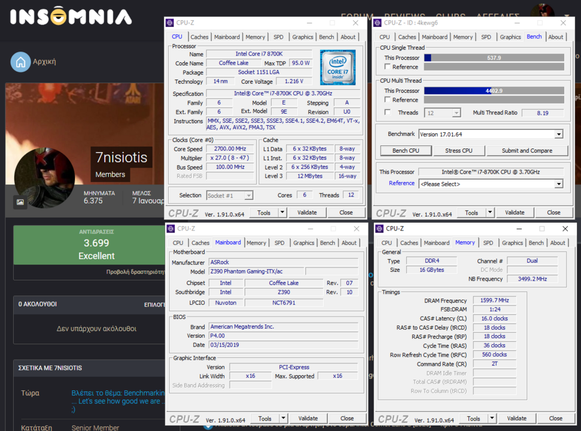The image size is (581, 431).
Task: Open the About tab in the Memory window
Action: (558, 243)
